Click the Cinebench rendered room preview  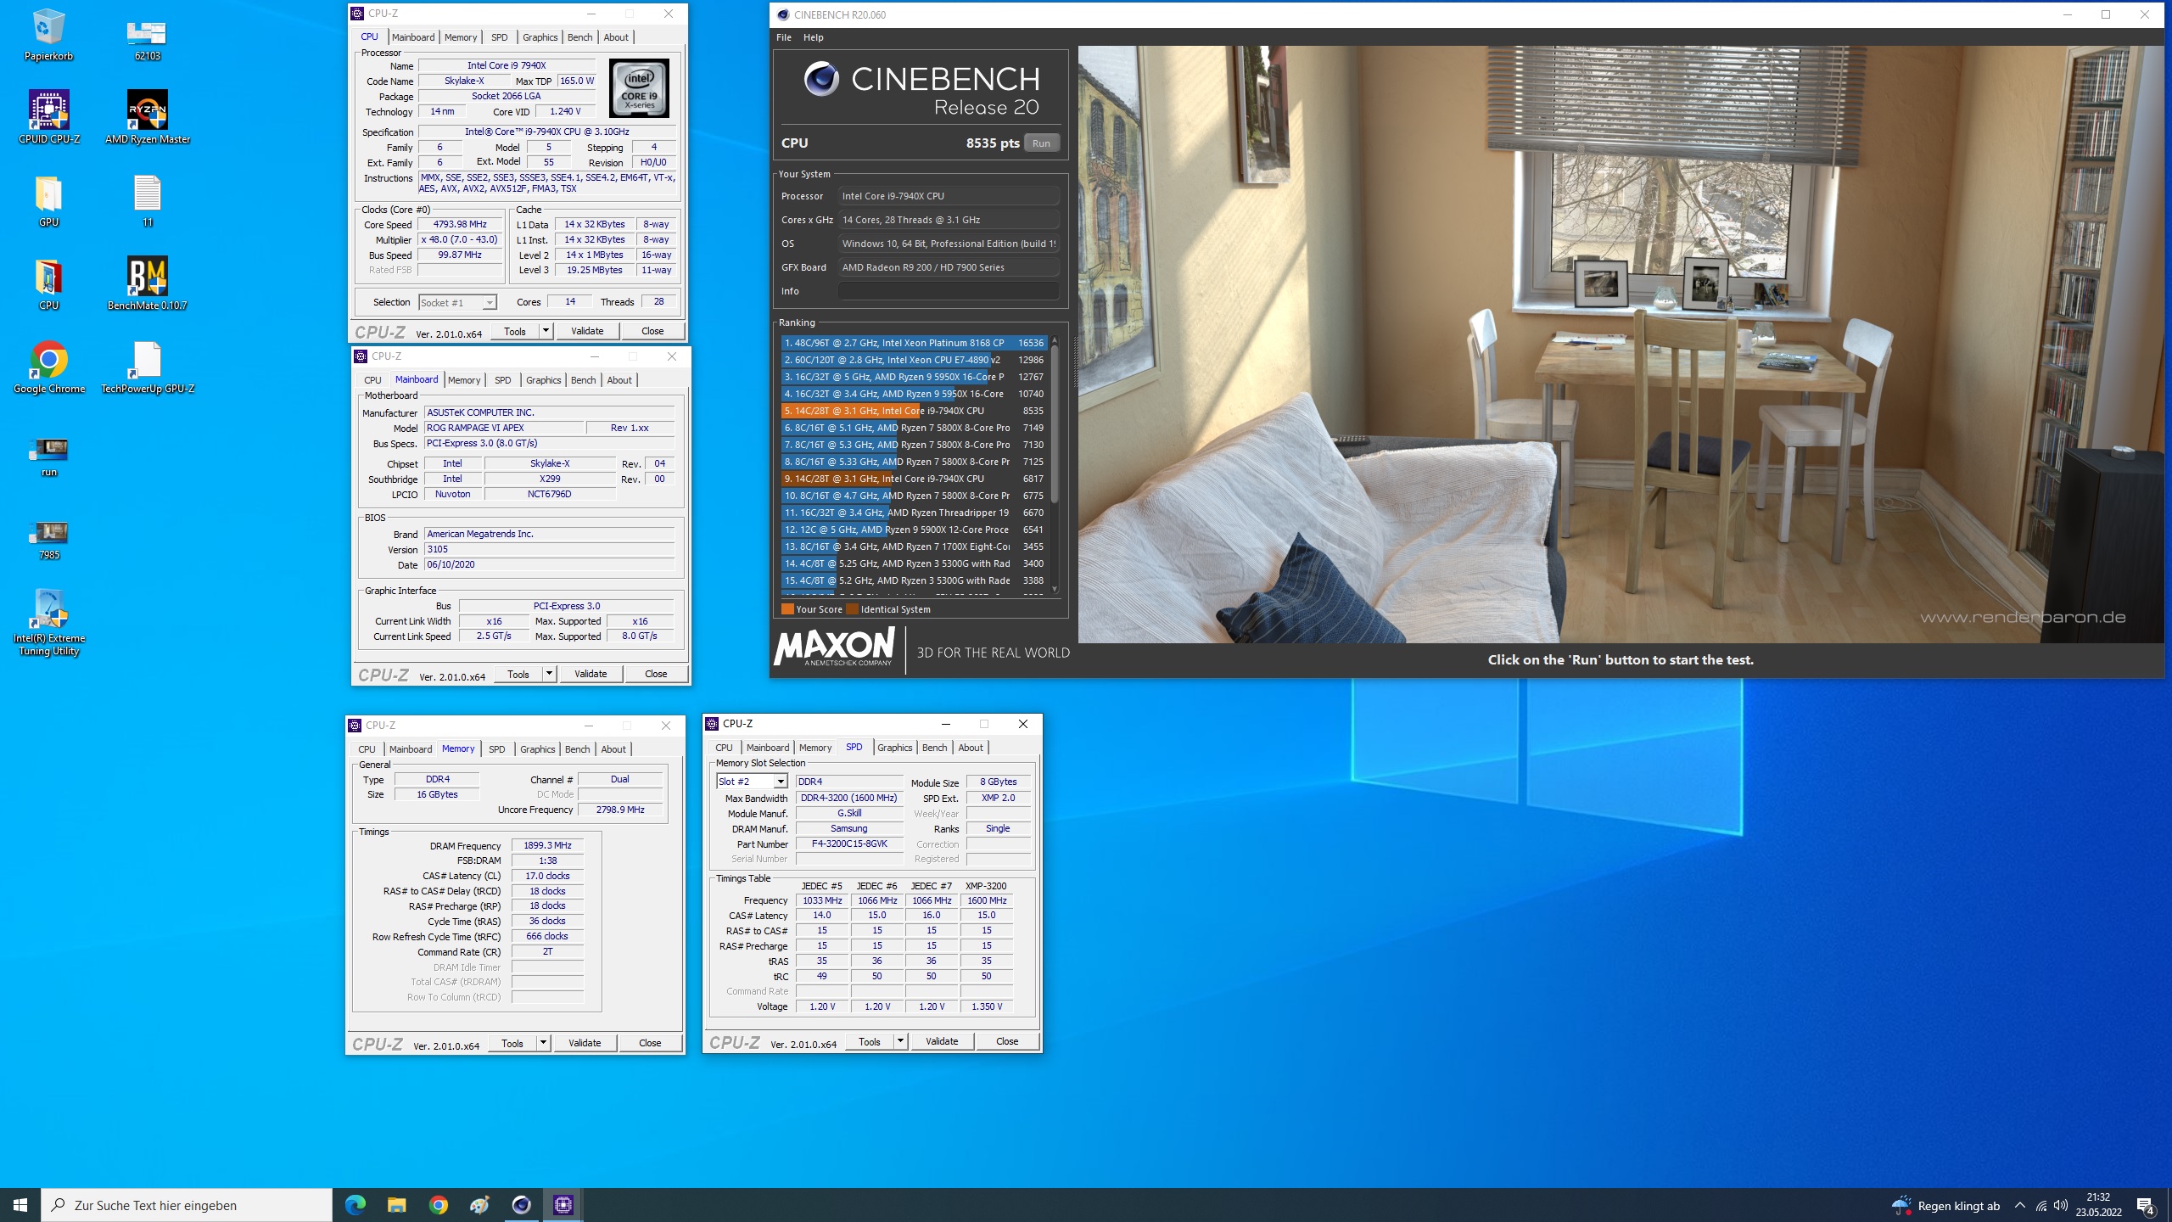click(x=1621, y=344)
